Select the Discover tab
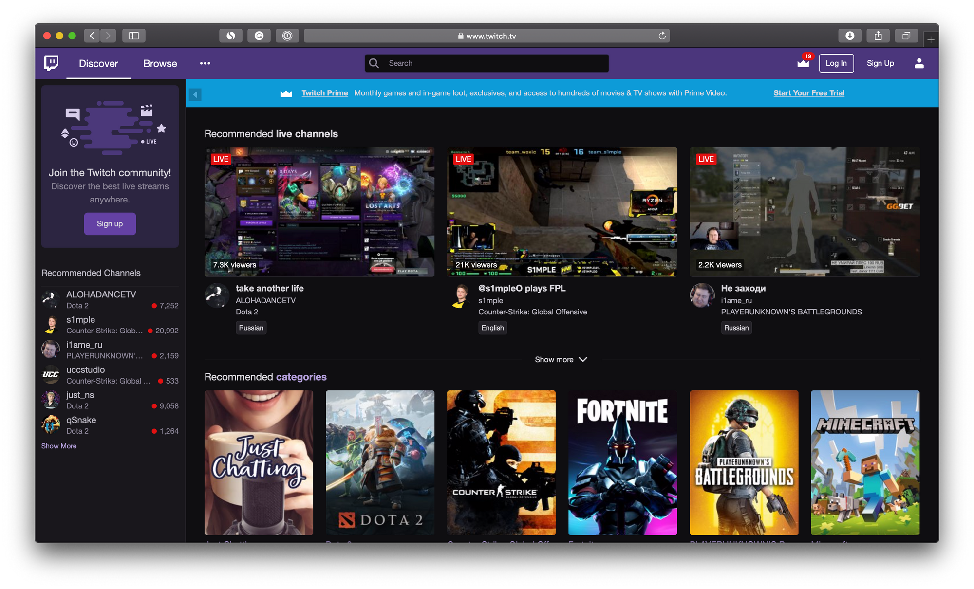Viewport: 974px width, 589px height. tap(98, 63)
